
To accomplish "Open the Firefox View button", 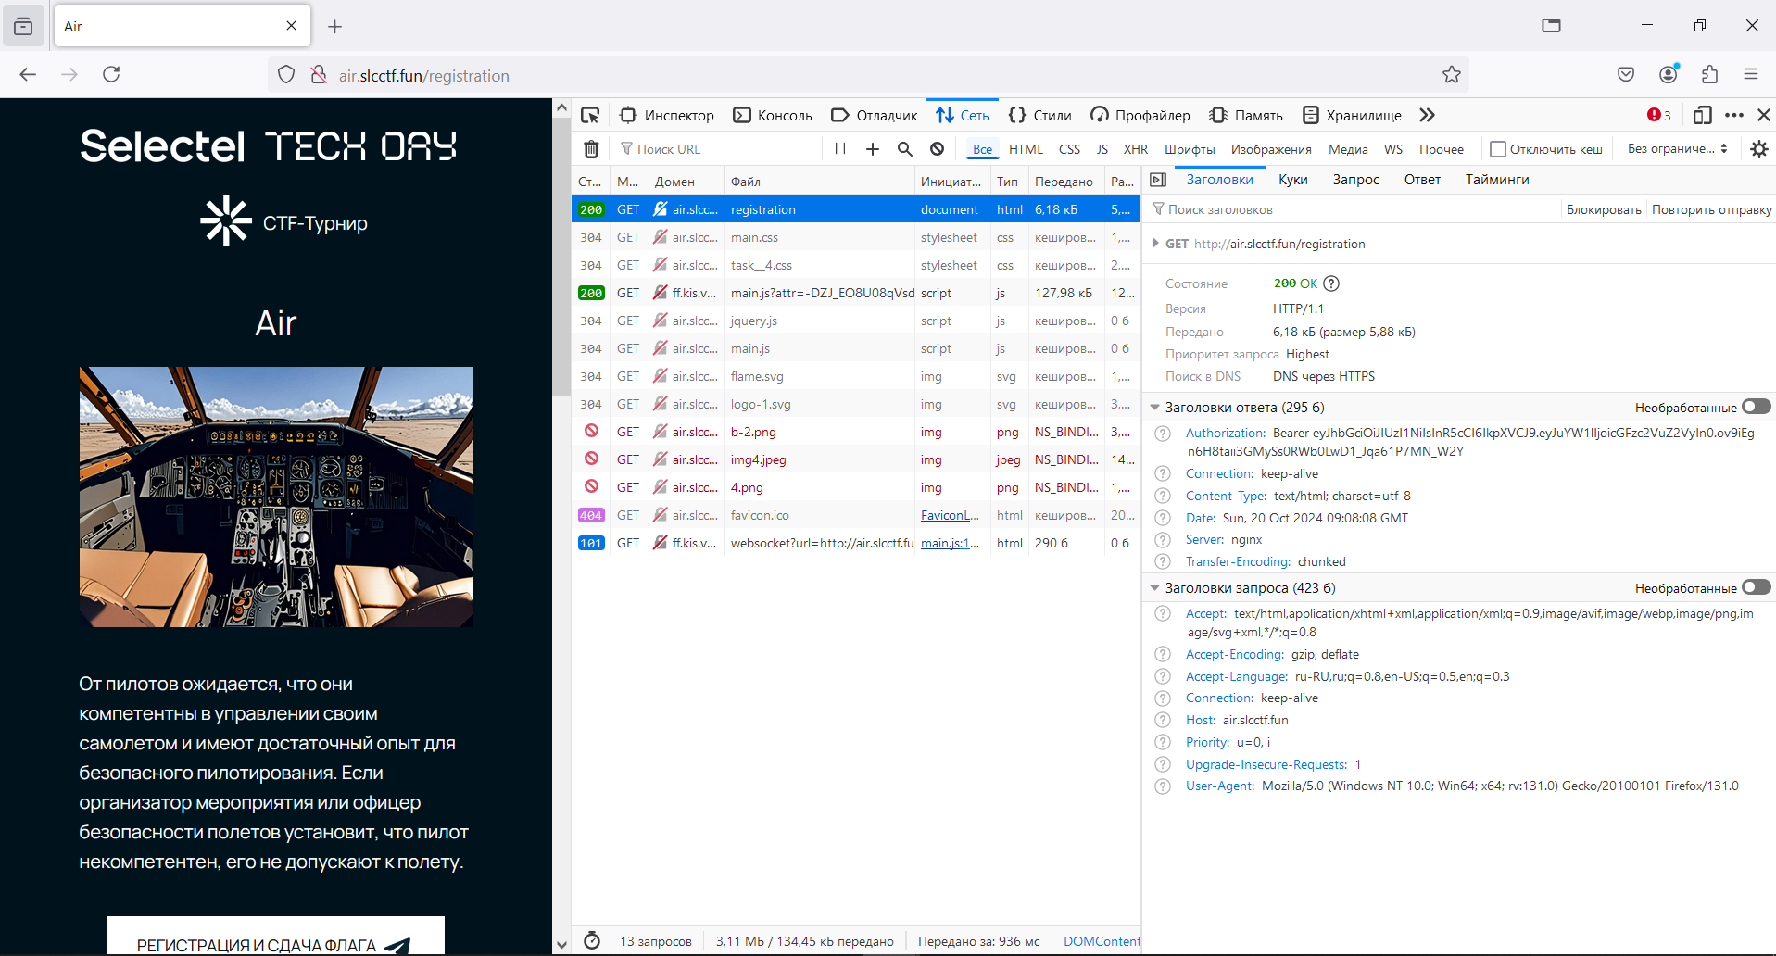I will pyautogui.click(x=23, y=27).
